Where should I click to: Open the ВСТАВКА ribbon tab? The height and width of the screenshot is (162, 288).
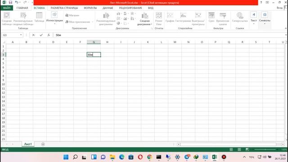[x=39, y=8]
